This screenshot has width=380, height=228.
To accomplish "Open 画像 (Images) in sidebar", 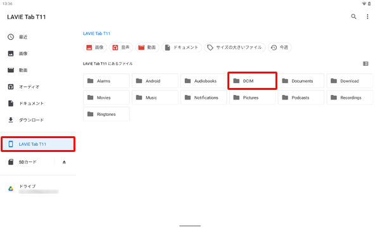I will pos(38,54).
